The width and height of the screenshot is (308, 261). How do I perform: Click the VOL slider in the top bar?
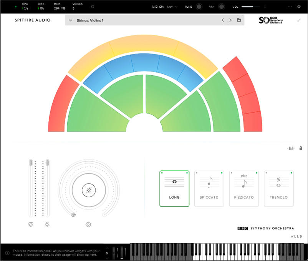tap(250, 7)
